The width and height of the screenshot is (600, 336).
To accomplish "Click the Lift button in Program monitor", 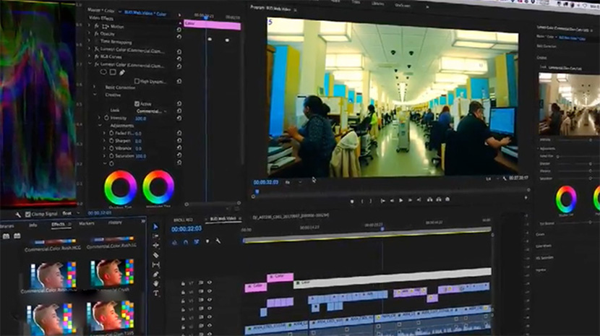I will (x=429, y=199).
